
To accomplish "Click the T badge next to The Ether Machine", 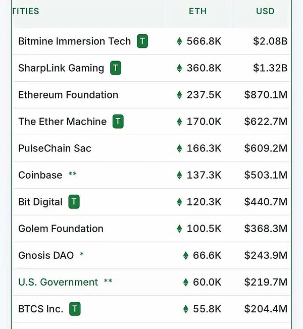I will [118, 121].
